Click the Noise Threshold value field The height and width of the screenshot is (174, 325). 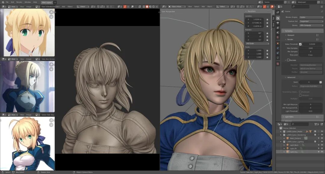pos(312,44)
